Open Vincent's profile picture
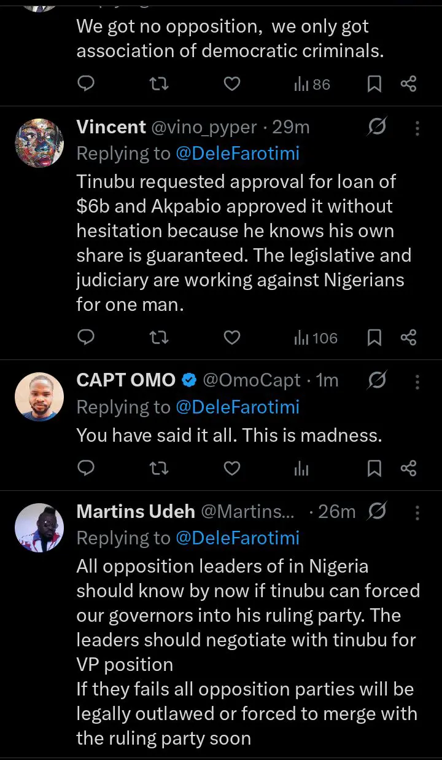442x760 pixels. [x=39, y=143]
